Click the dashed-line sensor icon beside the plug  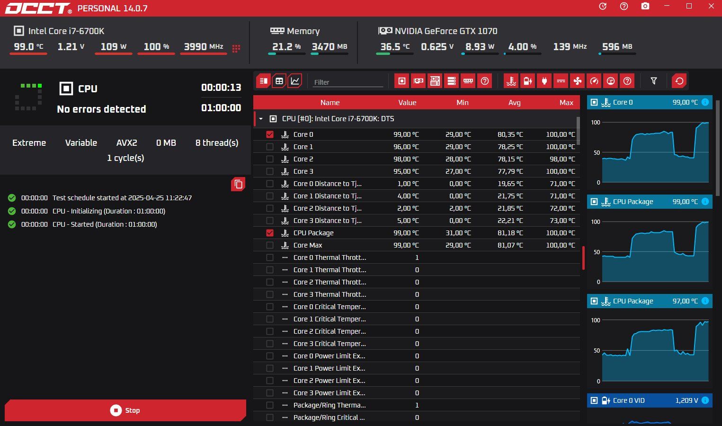click(561, 81)
